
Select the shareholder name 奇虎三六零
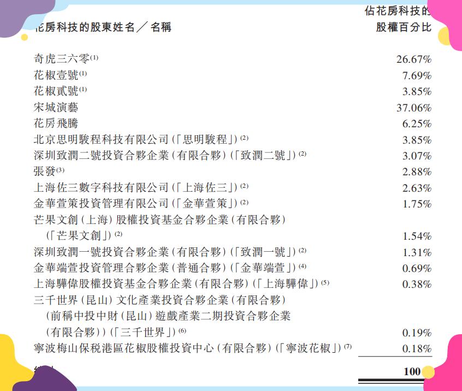[x=61, y=58]
